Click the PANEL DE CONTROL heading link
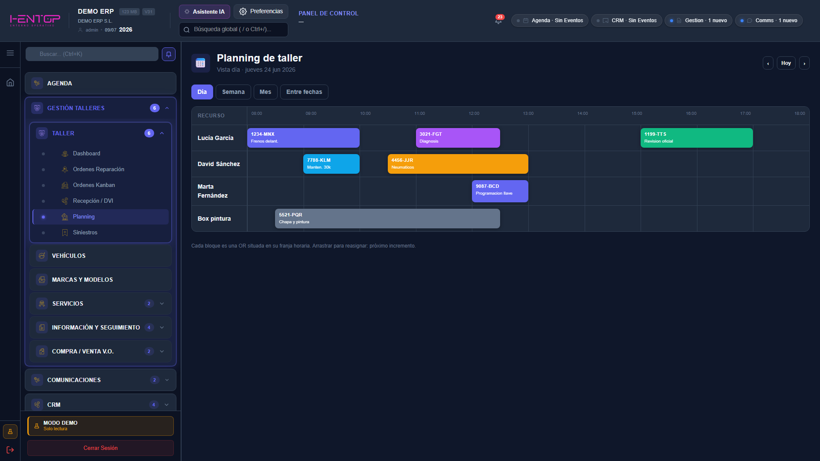This screenshot has height=461, width=820. (x=328, y=13)
